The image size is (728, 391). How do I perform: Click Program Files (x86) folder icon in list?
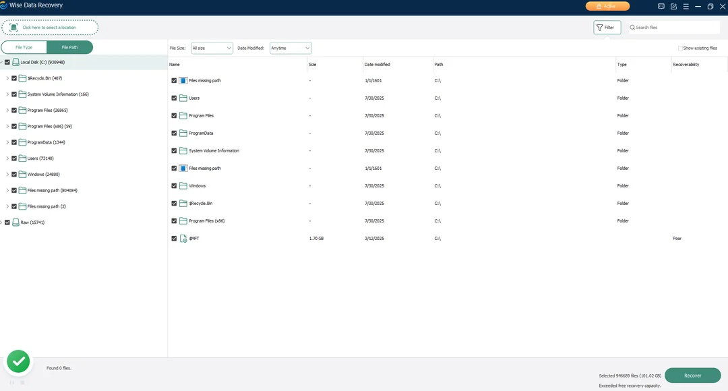[183, 221]
